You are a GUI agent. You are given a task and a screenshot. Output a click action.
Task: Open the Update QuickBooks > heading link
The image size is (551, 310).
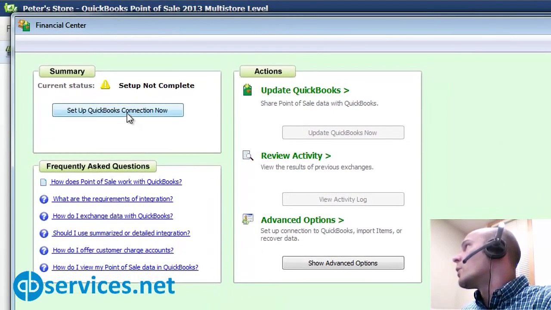[305, 90]
